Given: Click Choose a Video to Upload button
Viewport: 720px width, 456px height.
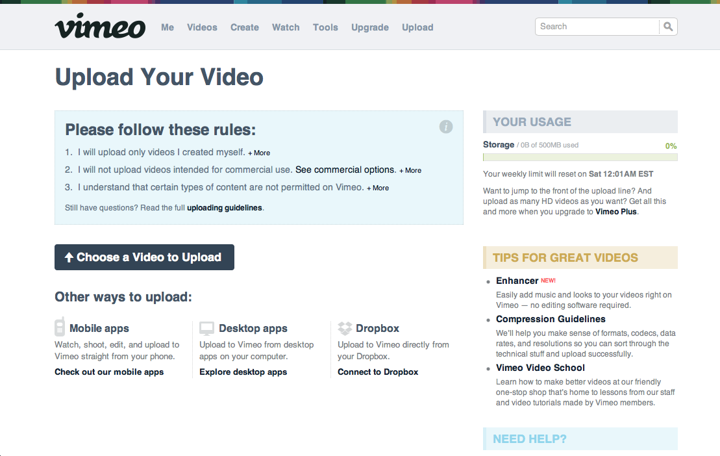Looking at the screenshot, I should pyautogui.click(x=144, y=257).
